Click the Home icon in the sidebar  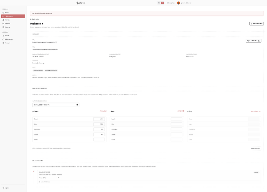(3, 12)
